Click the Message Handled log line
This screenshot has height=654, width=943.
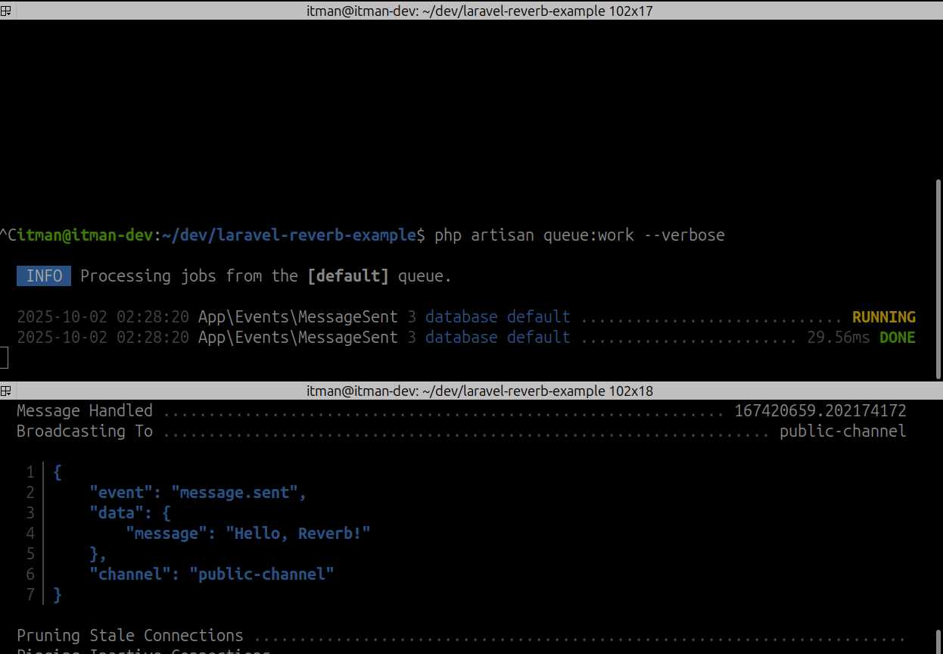[84, 411]
